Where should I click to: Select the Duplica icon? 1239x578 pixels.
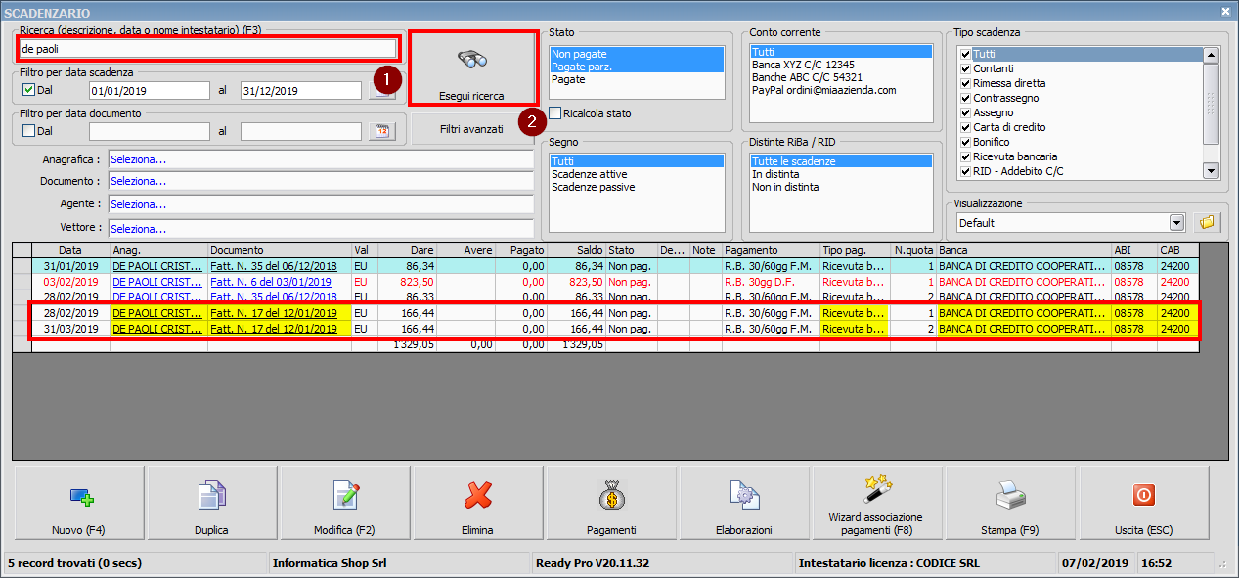click(x=209, y=497)
